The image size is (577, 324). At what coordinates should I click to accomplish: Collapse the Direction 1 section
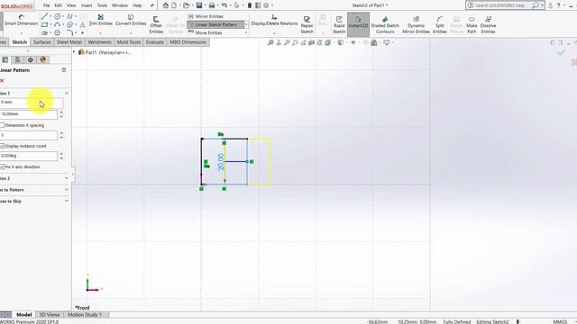tap(67, 94)
